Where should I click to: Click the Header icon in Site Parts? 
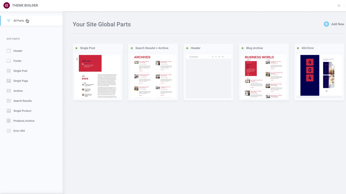click(9, 51)
